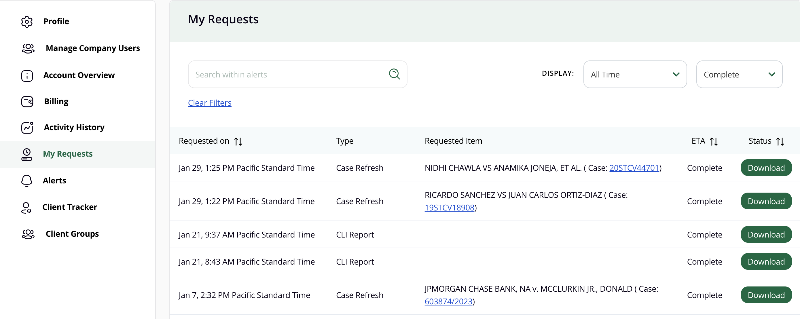Image resolution: width=800 pixels, height=319 pixels.
Task: Sort the Status column
Action: (x=780, y=141)
